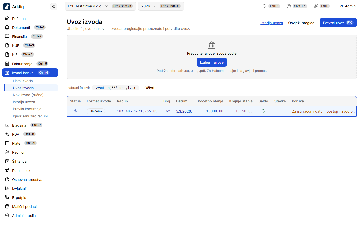Image resolution: width=363 pixels, height=226 pixels.
Task: Click the Krajnje stanje value 1.150,00
Action: [244, 111]
